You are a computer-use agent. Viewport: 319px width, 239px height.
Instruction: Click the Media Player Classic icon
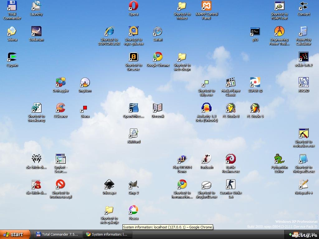(231, 82)
